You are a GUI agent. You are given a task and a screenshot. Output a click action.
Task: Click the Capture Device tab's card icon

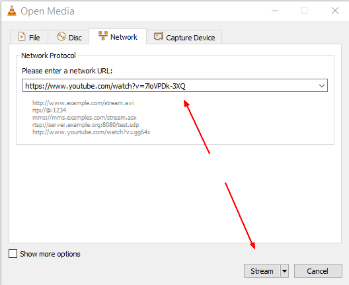159,36
